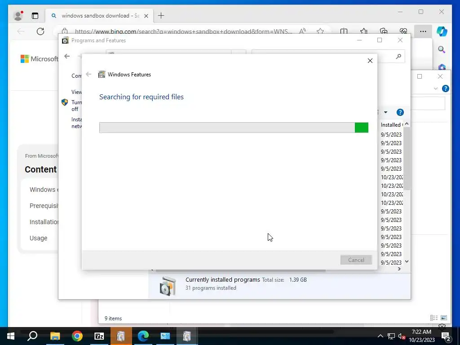Open taskbar search
Image resolution: width=460 pixels, height=345 pixels.
click(x=32, y=336)
